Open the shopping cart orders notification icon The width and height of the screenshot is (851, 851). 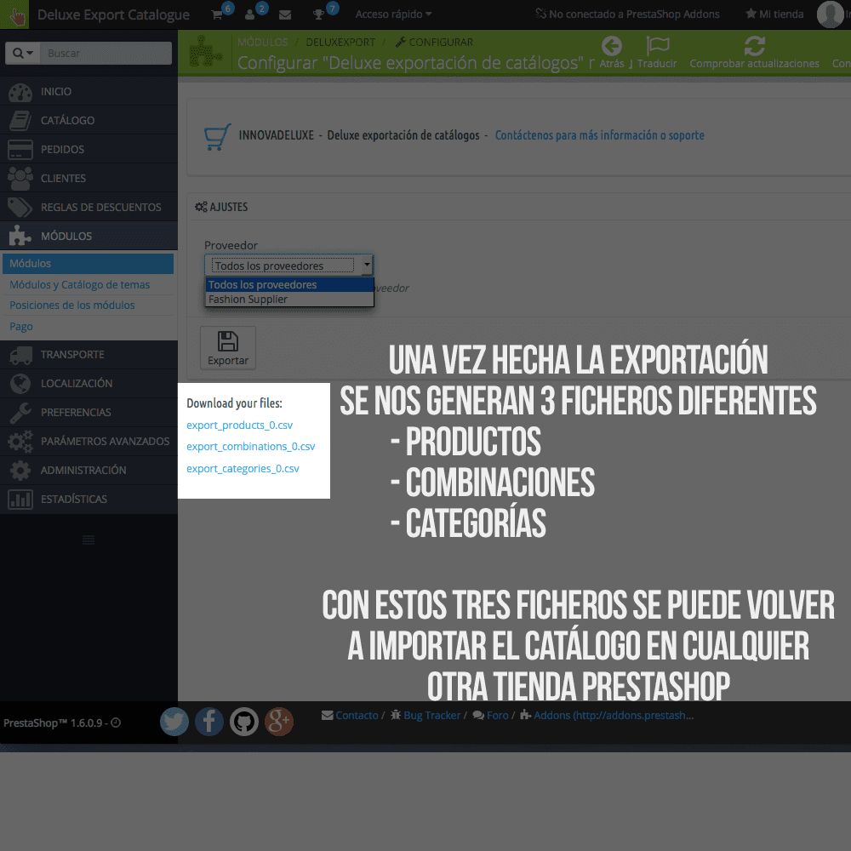(x=217, y=14)
